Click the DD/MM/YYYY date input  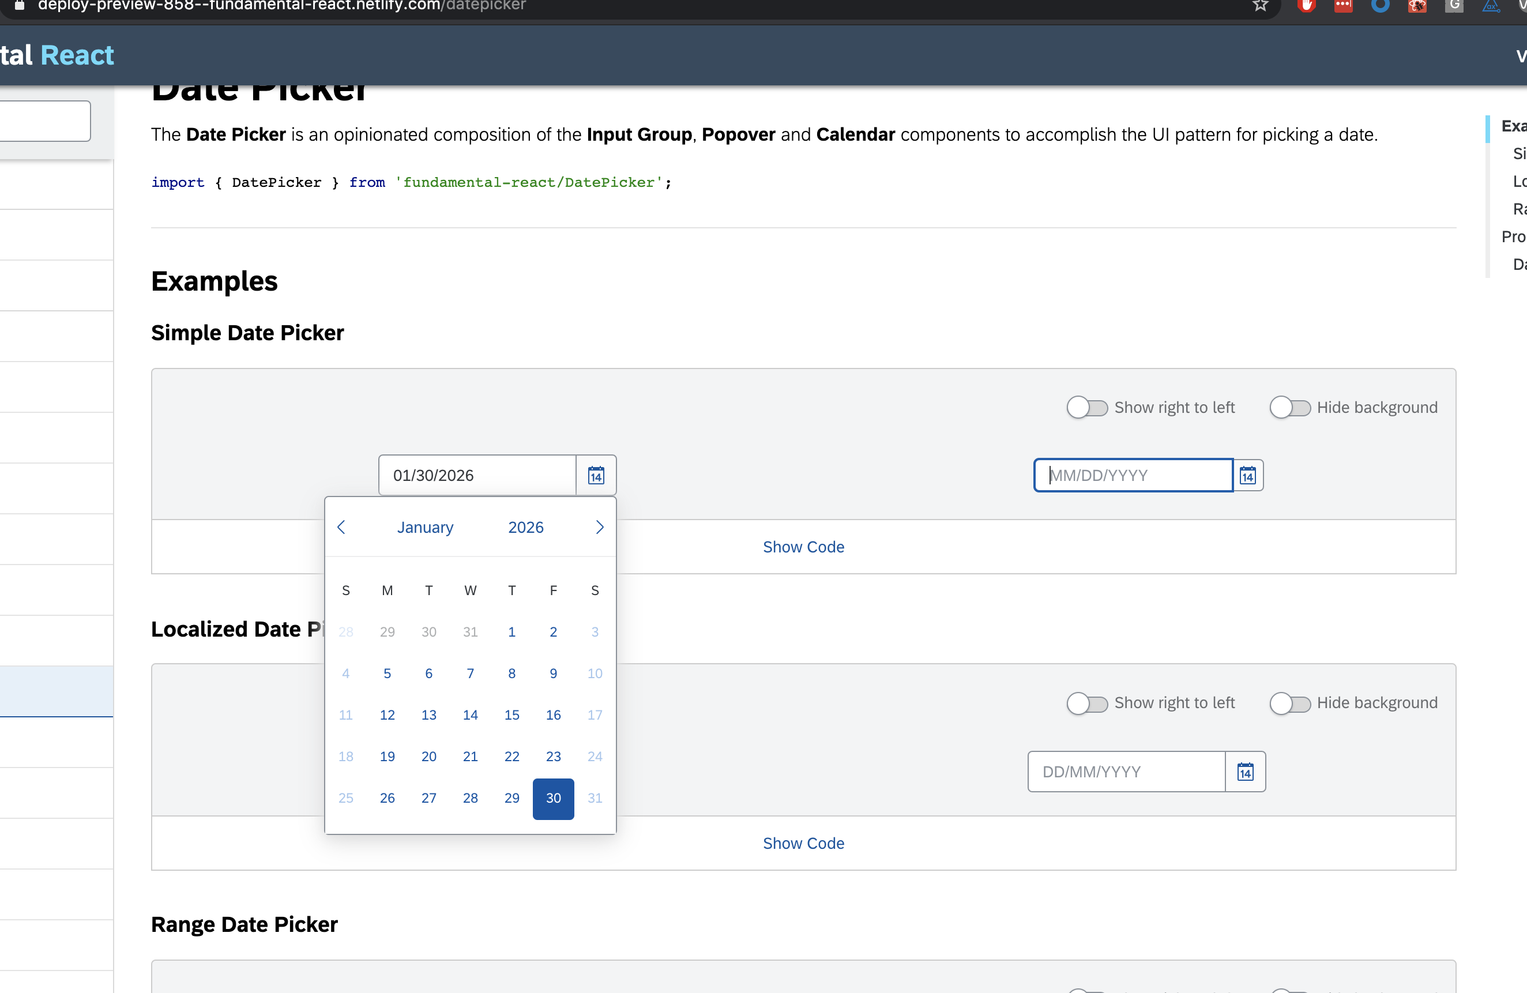coord(1127,772)
